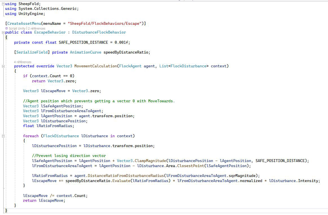
Task: Click System.Collections.Generic in the using line
Action: [x=47, y=8]
